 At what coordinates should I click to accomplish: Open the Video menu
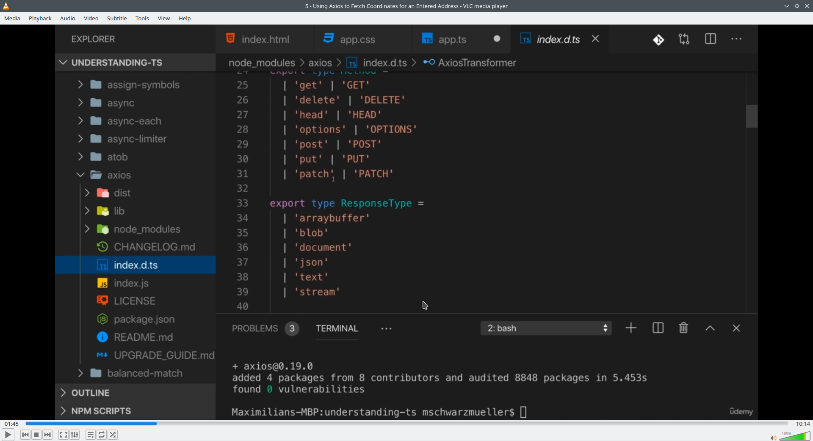(x=91, y=18)
